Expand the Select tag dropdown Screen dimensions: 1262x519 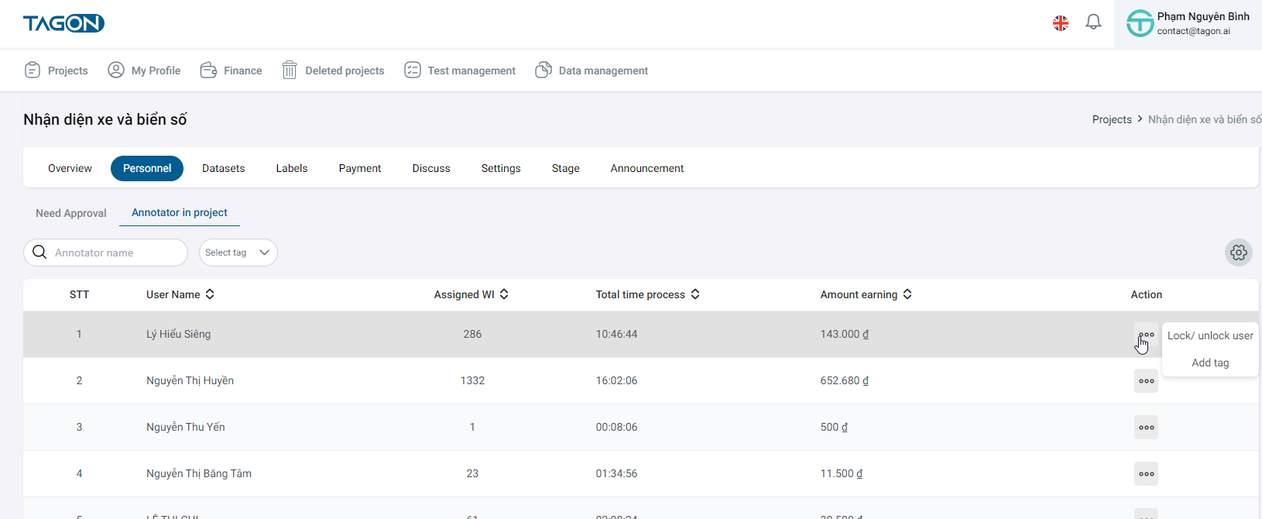(238, 253)
